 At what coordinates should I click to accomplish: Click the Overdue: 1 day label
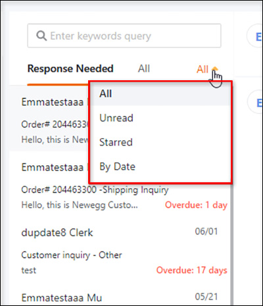196,205
